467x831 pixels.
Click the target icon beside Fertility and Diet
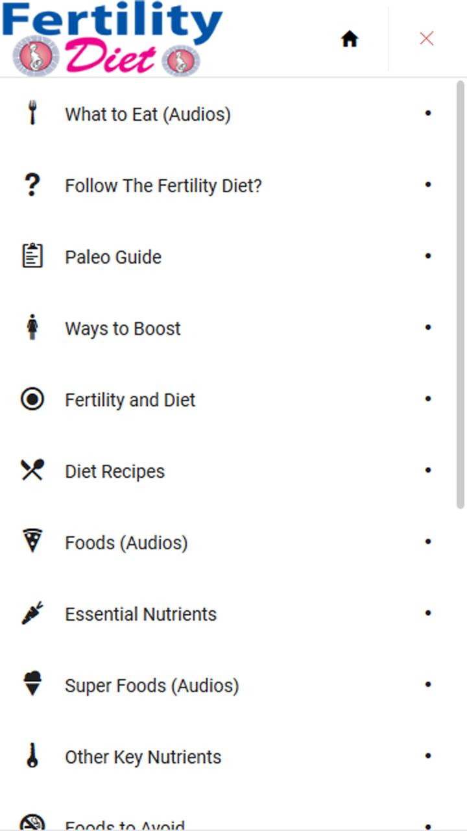click(x=32, y=399)
